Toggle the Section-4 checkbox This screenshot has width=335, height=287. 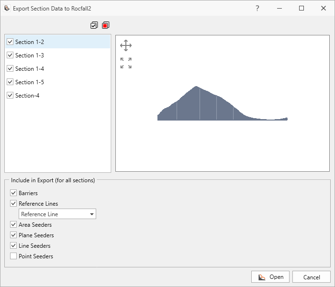(x=10, y=95)
